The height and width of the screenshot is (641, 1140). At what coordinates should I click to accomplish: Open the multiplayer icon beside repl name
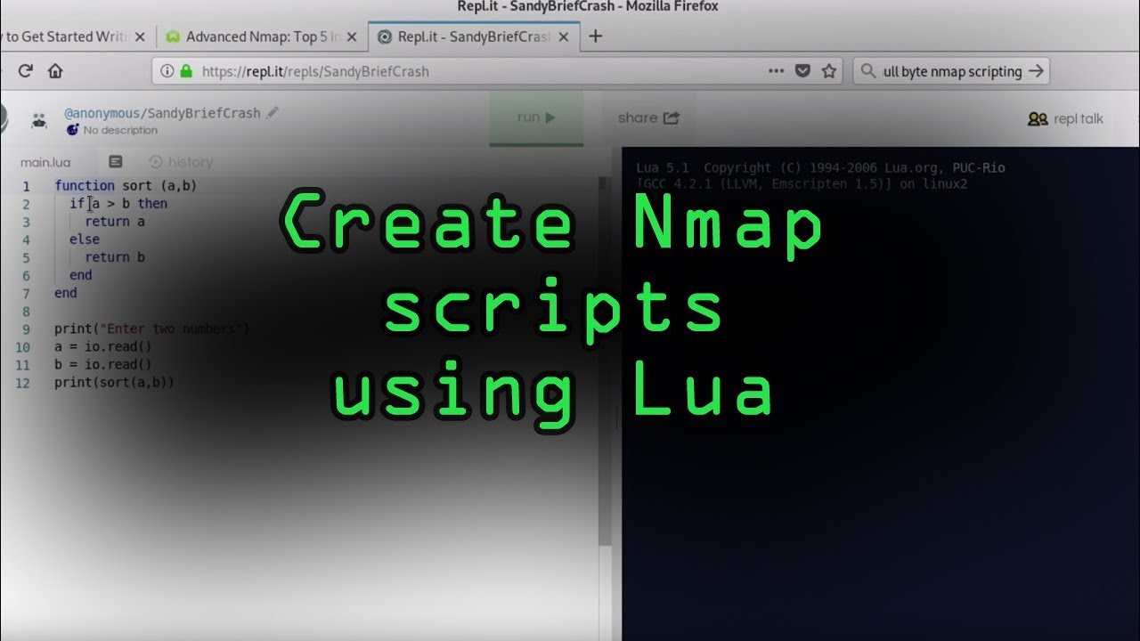(39, 120)
